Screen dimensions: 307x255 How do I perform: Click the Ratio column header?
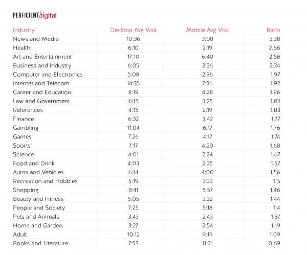[273, 30]
